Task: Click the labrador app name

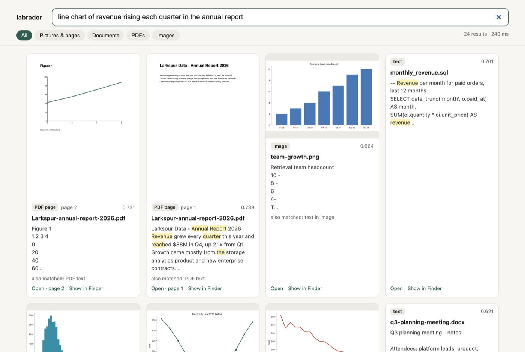Action: (29, 17)
